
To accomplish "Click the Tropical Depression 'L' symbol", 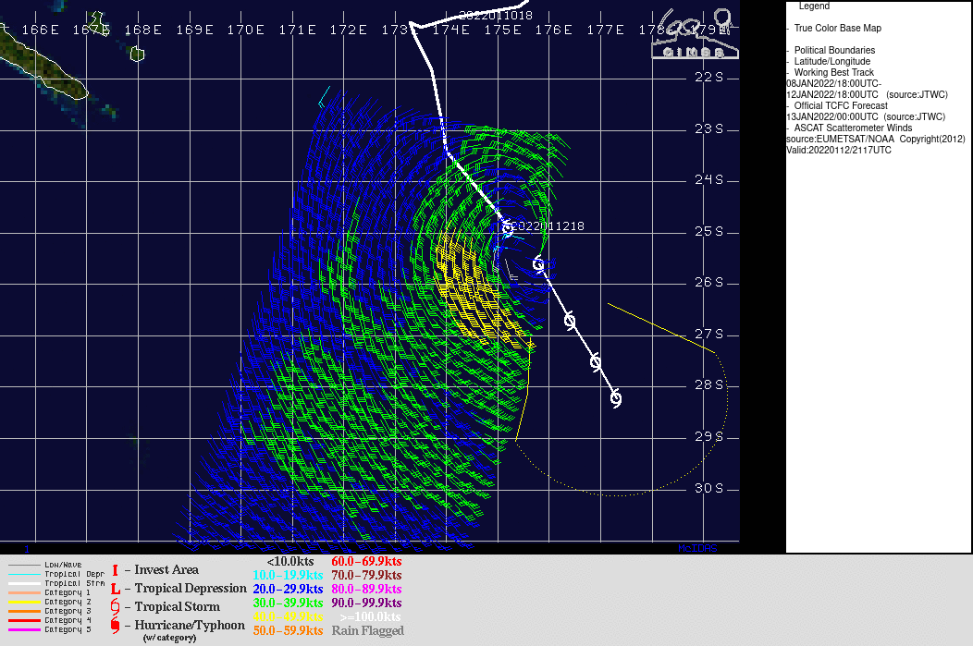I will (x=115, y=588).
